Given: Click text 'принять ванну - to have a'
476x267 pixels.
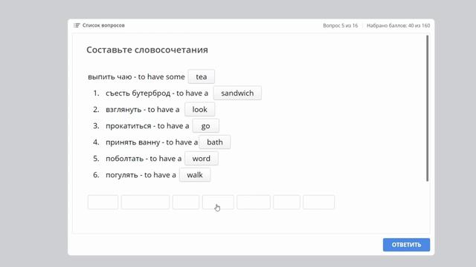Looking at the screenshot, I should click(x=152, y=142).
